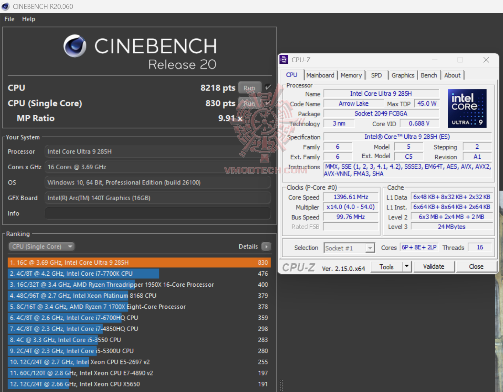
Task: Click the Tools button in CPU-Z
Action: [x=386, y=266]
